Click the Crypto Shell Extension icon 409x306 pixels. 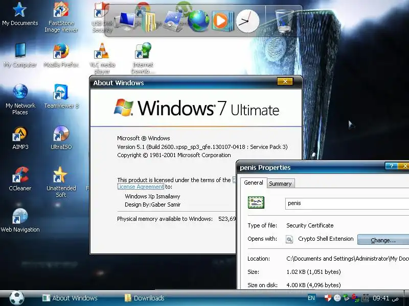[289, 239]
